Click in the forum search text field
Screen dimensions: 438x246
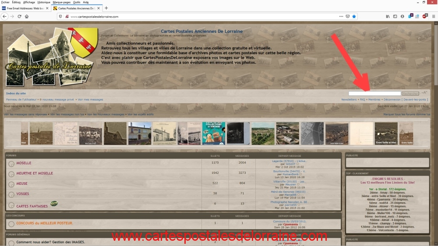[374, 93]
